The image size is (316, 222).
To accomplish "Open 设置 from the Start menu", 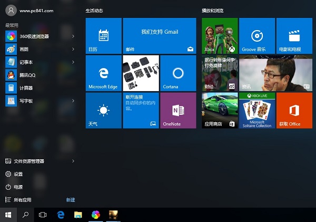I will click(18, 174).
